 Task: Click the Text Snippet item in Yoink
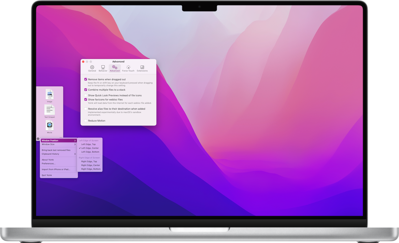[x=50, y=110]
